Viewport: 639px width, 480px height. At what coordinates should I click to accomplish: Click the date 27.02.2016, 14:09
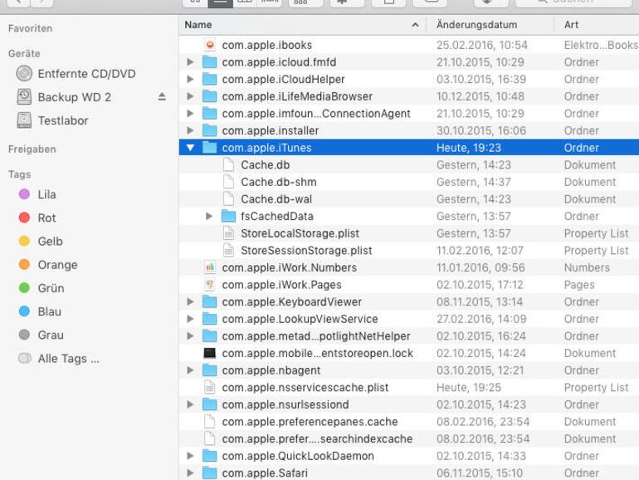pyautogui.click(x=481, y=319)
